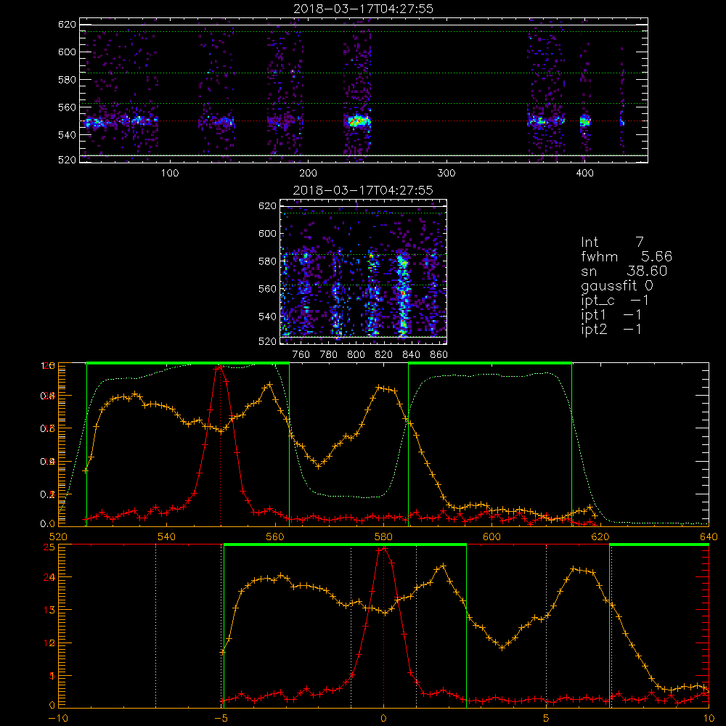Click x-axis label 840 of middle plot
Viewport: 726px width, 726px height.
click(411, 355)
